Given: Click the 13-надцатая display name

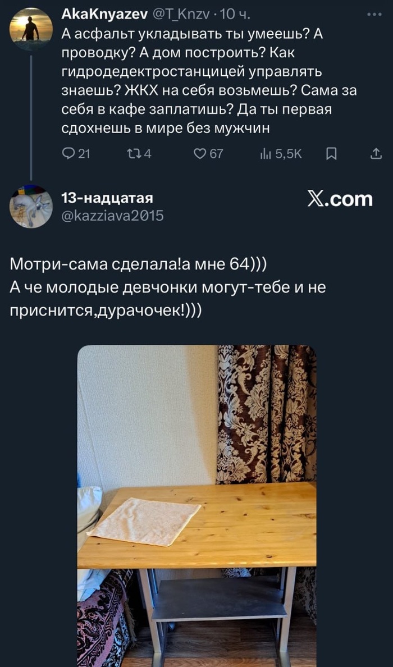Looking at the screenshot, I should [107, 198].
